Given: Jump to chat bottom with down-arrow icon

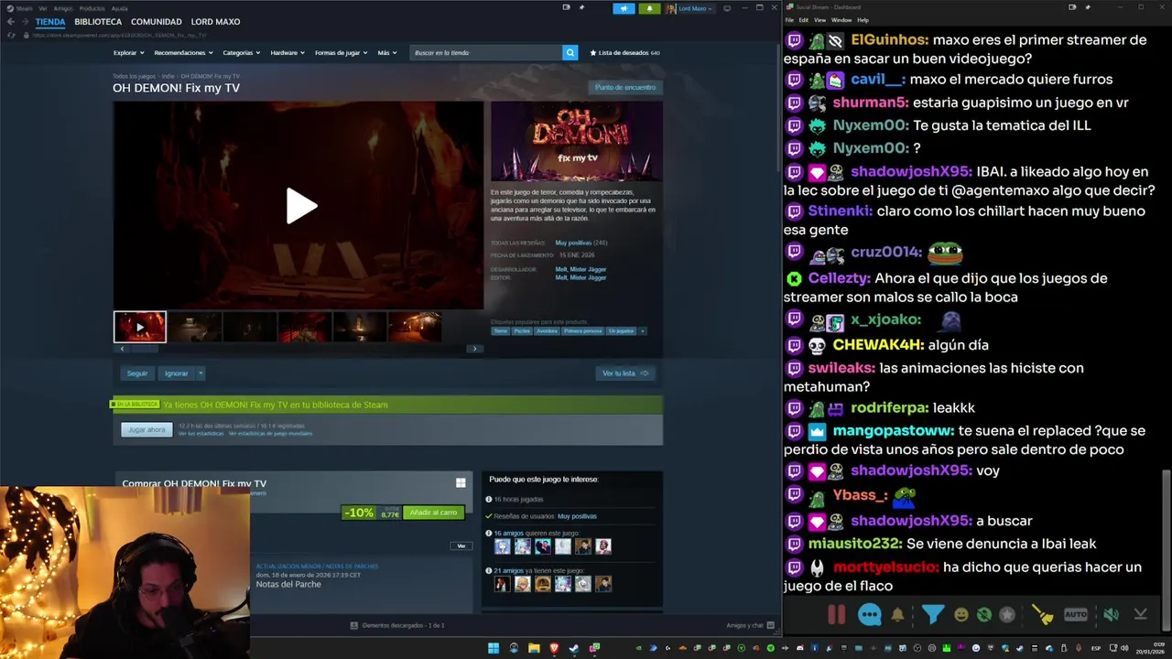Looking at the screenshot, I should [x=1141, y=615].
